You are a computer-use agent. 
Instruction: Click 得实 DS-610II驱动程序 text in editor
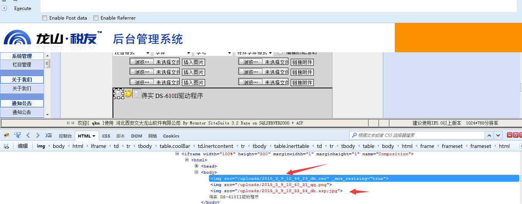click(x=172, y=96)
